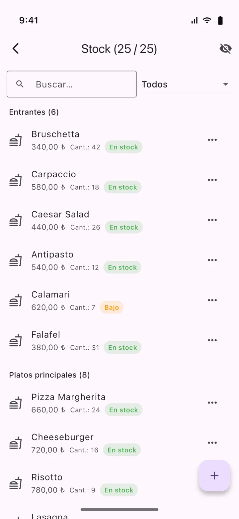Click the dish icon beside Risotto

[x=16, y=483]
